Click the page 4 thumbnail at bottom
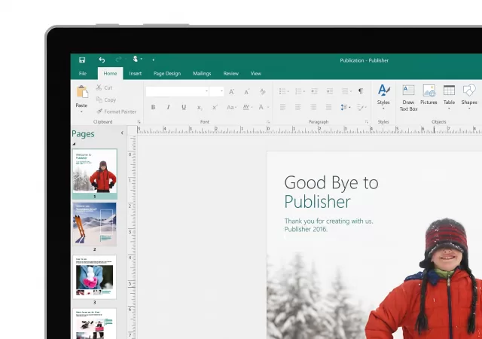The height and width of the screenshot is (339, 482). point(95,324)
